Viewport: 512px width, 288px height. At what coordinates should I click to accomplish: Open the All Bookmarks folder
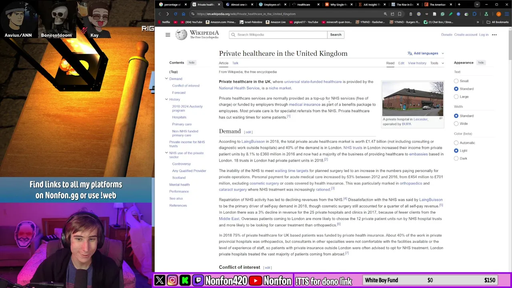(498, 22)
